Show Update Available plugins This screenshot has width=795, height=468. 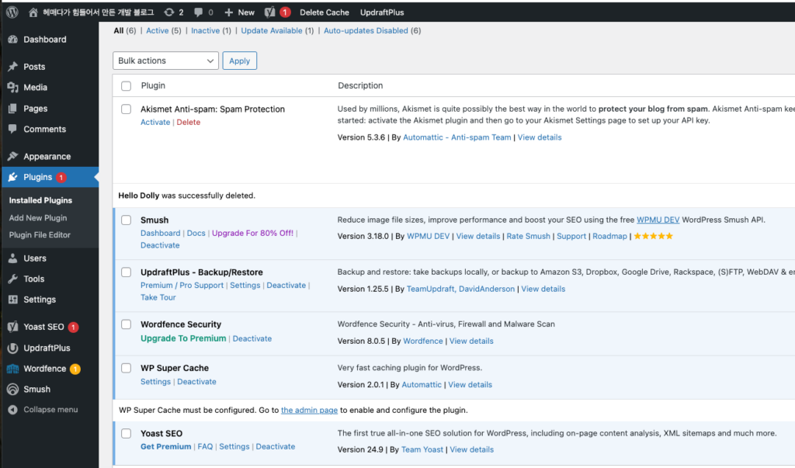[272, 30]
